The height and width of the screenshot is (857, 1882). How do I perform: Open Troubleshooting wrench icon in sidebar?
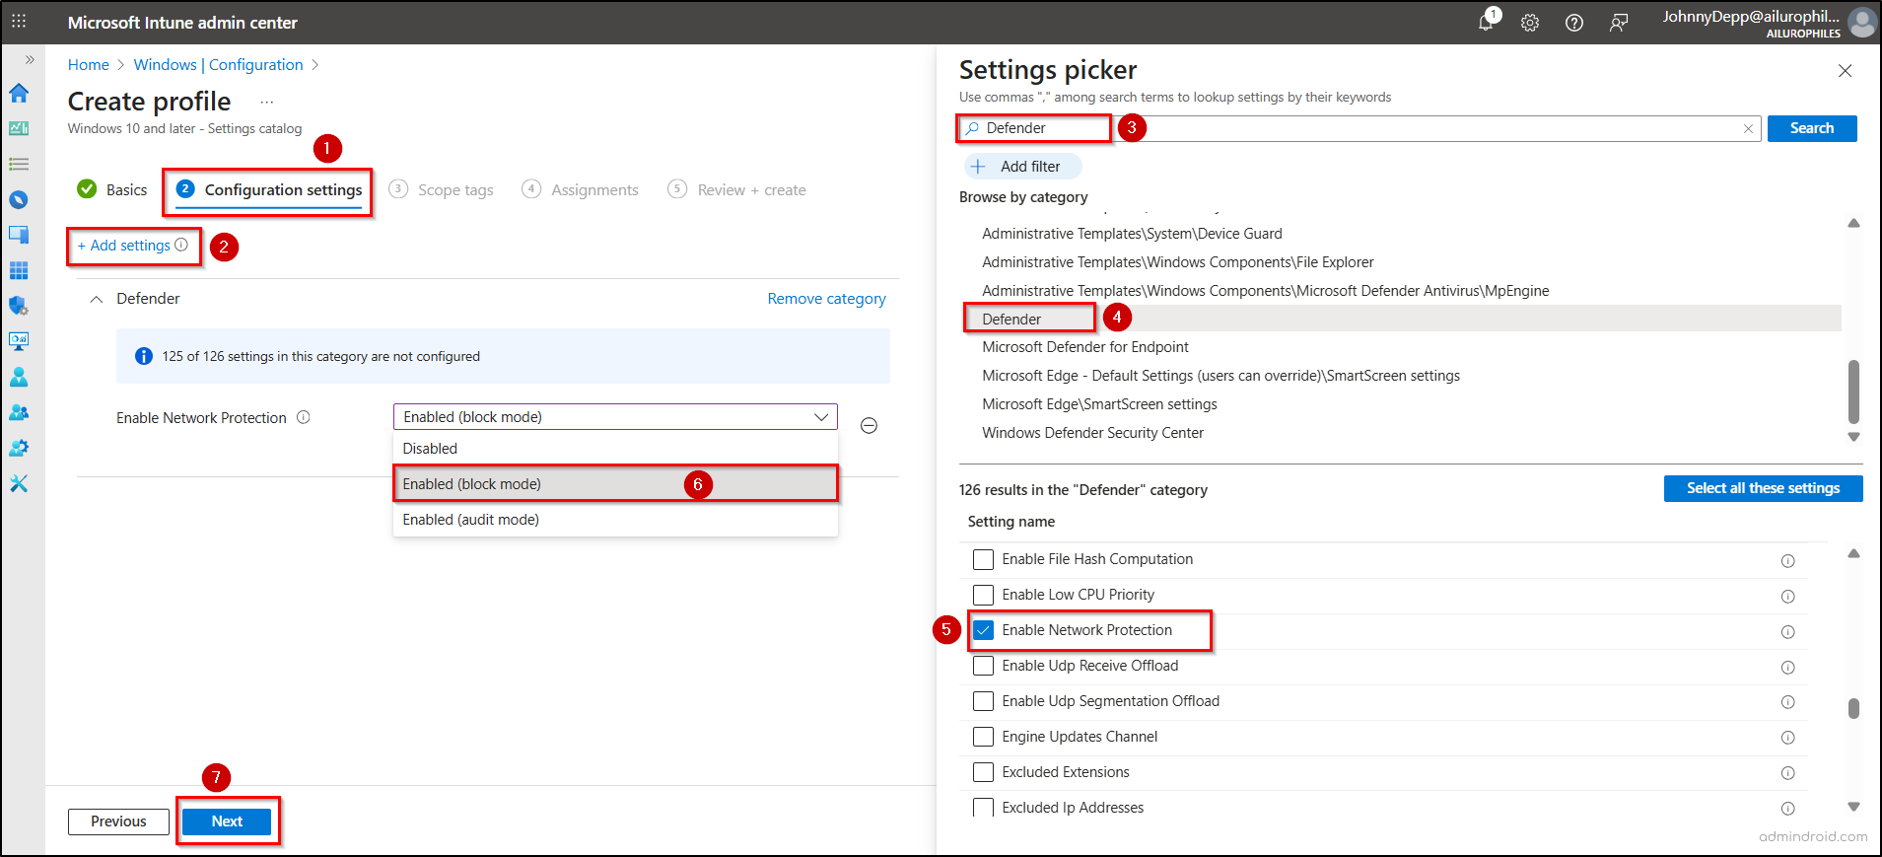pos(19,483)
